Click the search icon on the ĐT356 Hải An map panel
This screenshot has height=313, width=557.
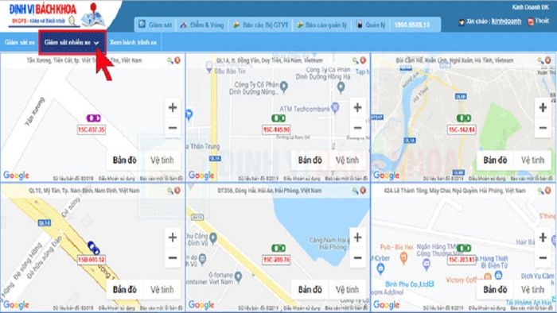click(355, 191)
